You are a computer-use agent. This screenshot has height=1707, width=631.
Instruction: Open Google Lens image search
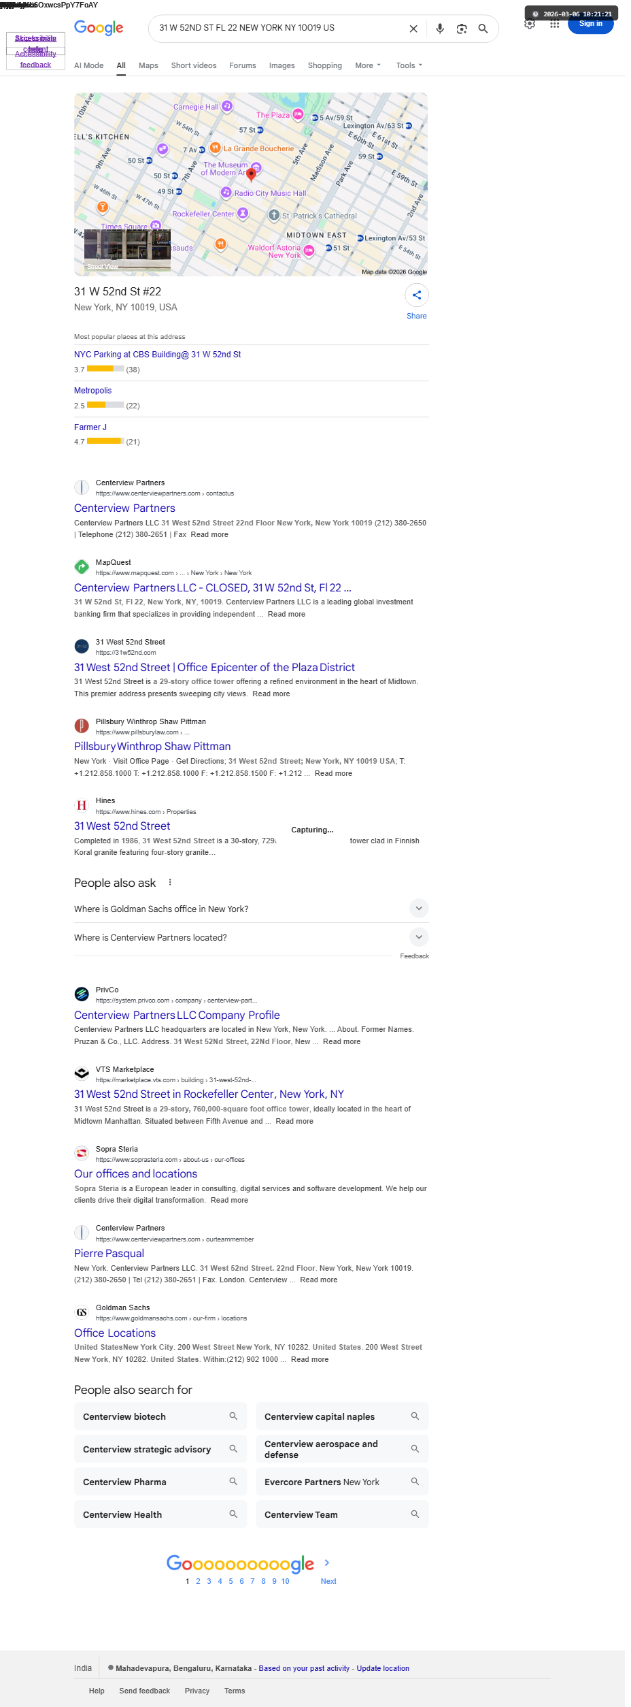click(x=462, y=29)
